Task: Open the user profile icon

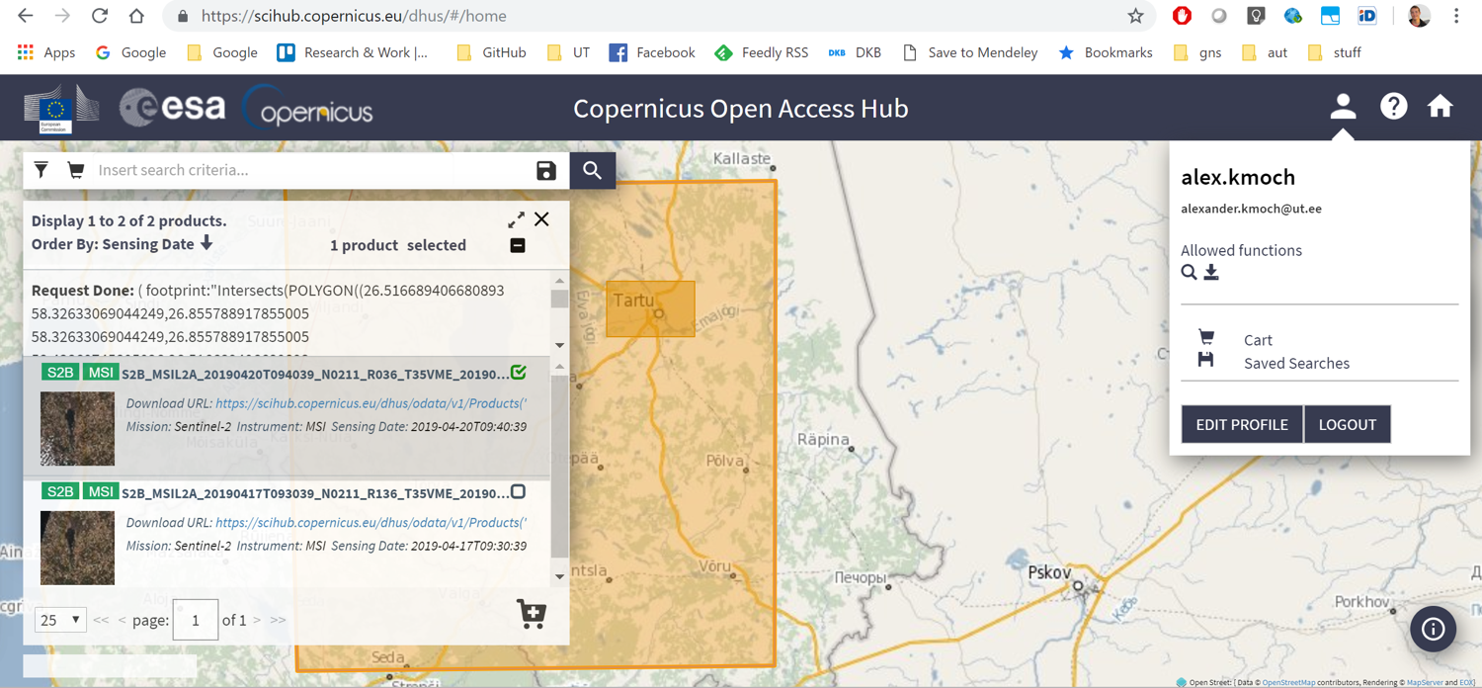Action: coord(1343,106)
